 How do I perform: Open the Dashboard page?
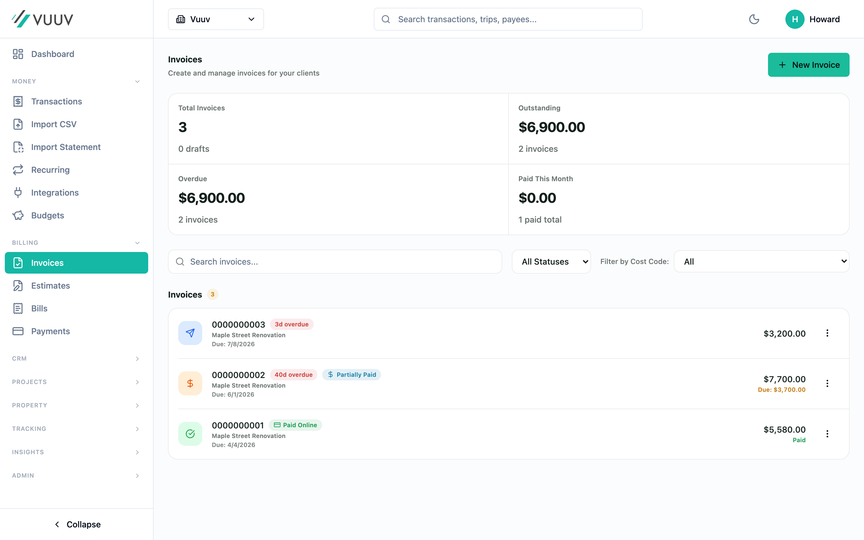click(x=76, y=54)
